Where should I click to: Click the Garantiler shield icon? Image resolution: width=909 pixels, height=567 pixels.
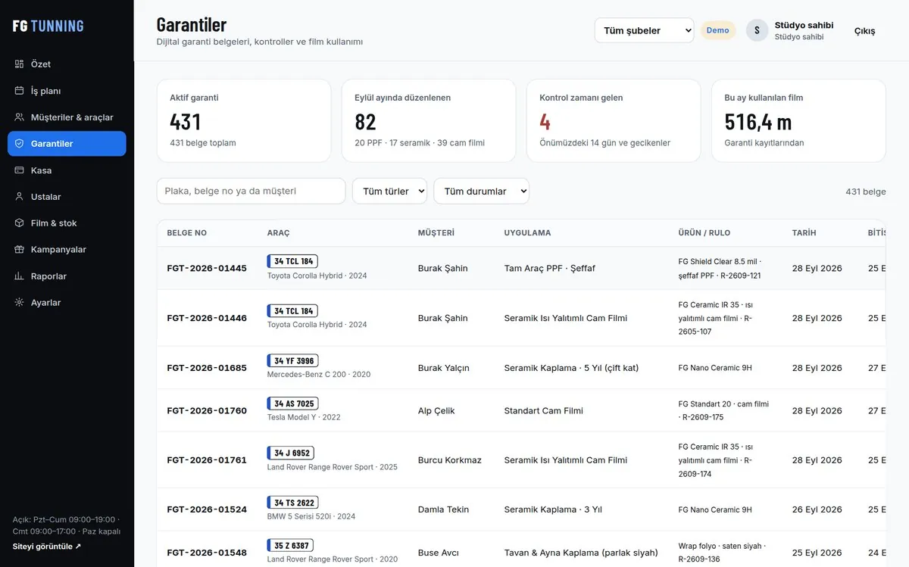(x=20, y=144)
